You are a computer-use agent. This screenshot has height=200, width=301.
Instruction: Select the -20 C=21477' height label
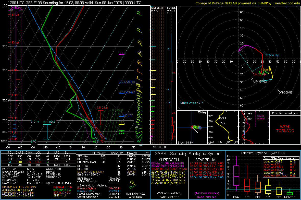(127, 92)
